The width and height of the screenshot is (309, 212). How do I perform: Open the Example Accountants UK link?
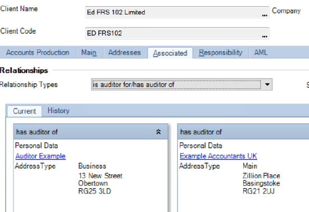(219, 156)
